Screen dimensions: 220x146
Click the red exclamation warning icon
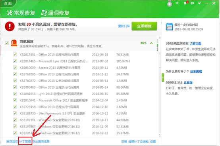tap(10, 26)
